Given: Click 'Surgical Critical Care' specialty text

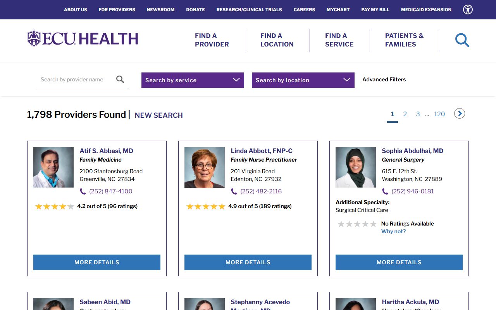Looking at the screenshot, I should pos(362,210).
